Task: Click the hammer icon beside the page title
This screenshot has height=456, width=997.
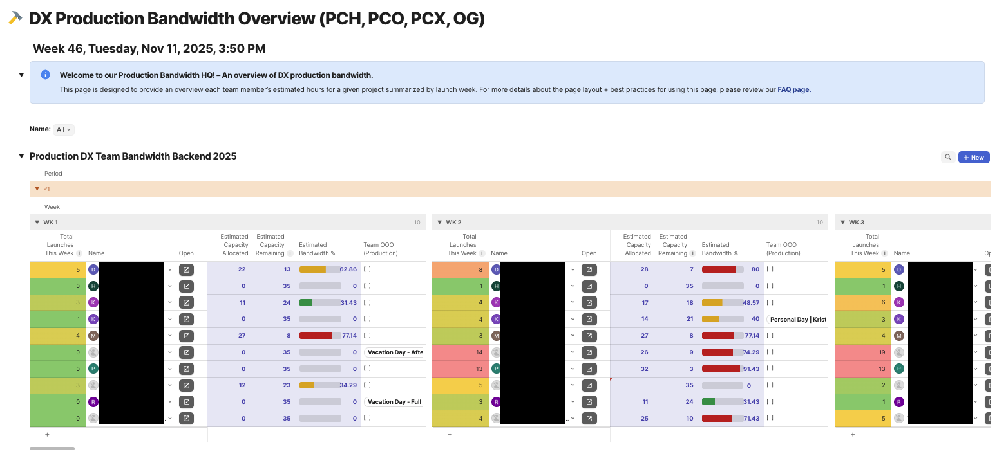Action: 15,19
